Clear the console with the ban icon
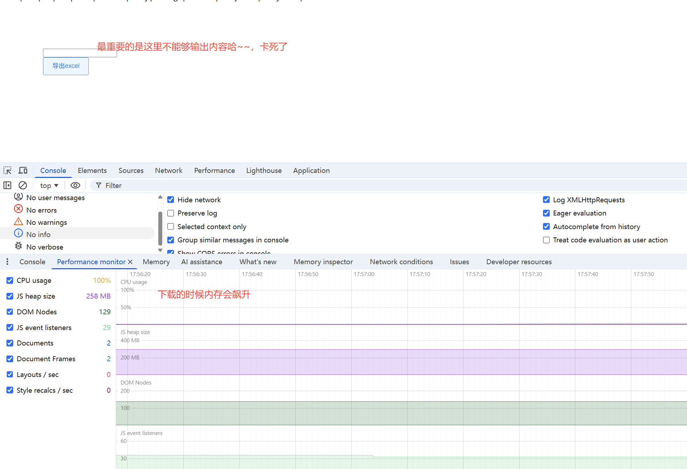The width and height of the screenshot is (687, 469). pyautogui.click(x=23, y=185)
